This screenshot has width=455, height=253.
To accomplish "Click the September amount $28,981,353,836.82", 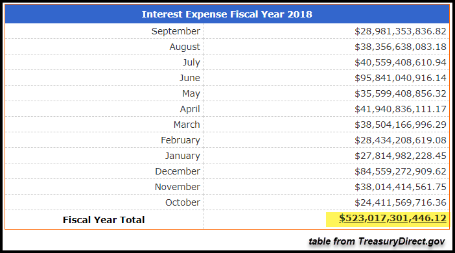I will 400,31.
